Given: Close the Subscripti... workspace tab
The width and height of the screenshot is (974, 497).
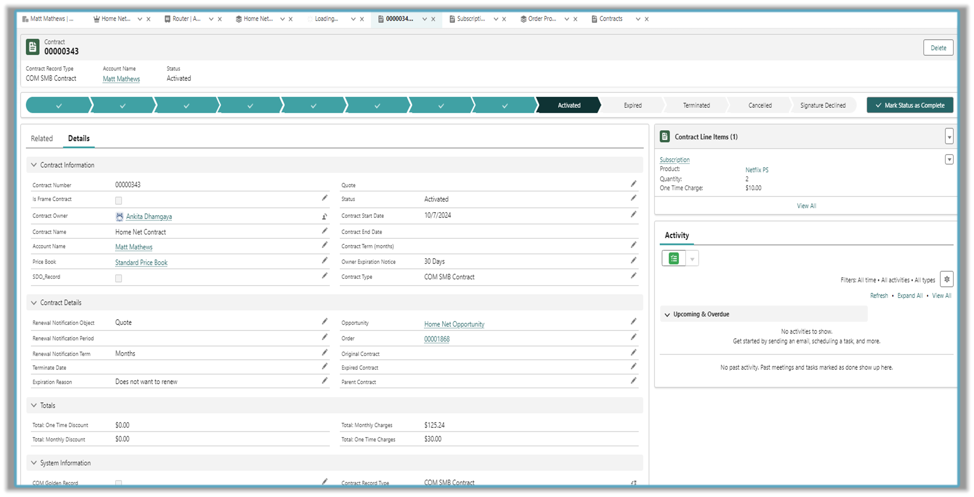Looking at the screenshot, I should (504, 19).
